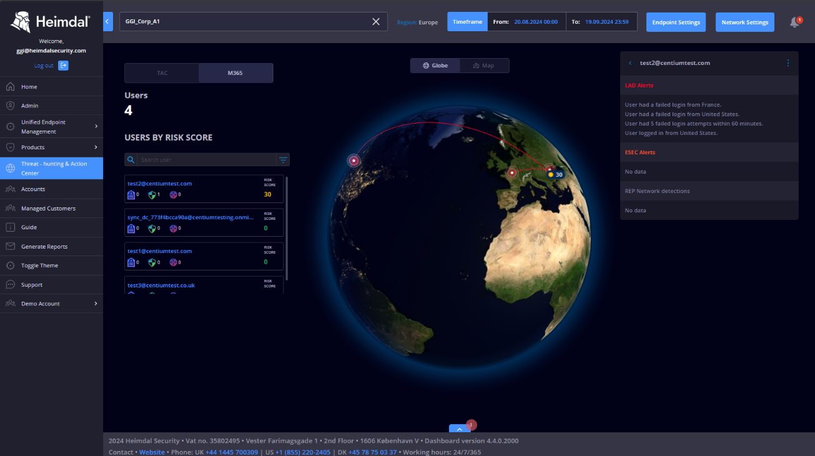Switch the view to Map
Image resolution: width=815 pixels, height=456 pixels.
point(484,66)
